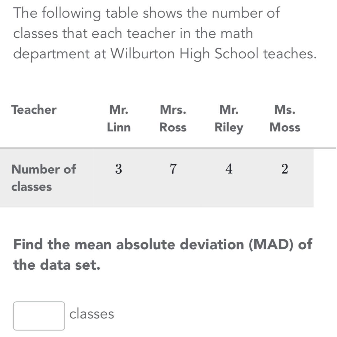Click the value 7 under Mrs. Ross

pyautogui.click(x=173, y=169)
